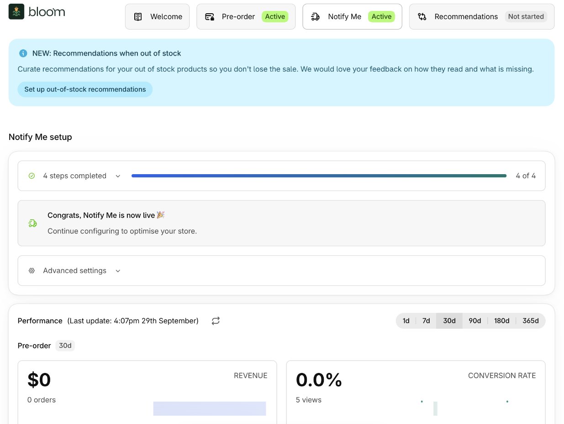The height and width of the screenshot is (424, 564).
Task: Click the CONVERSION RATE label
Action: click(x=502, y=376)
